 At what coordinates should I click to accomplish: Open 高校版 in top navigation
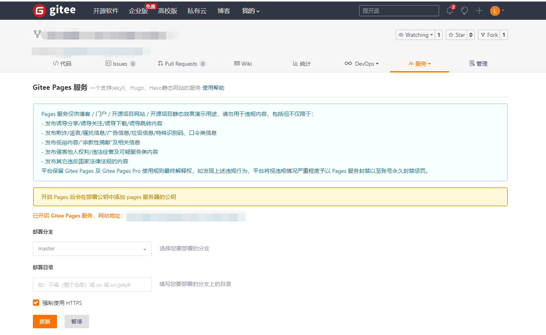[167, 11]
